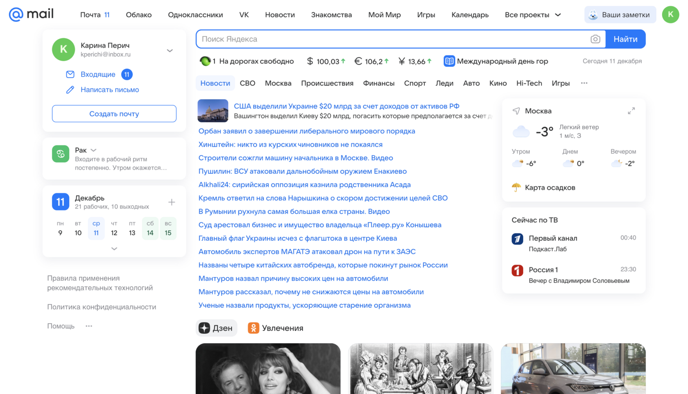The width and height of the screenshot is (688, 394).
Task: Open the Дзен feed tab
Action: click(x=216, y=328)
